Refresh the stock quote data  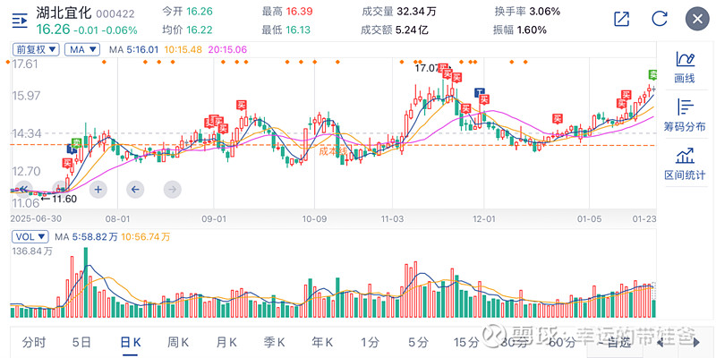[x=660, y=19]
